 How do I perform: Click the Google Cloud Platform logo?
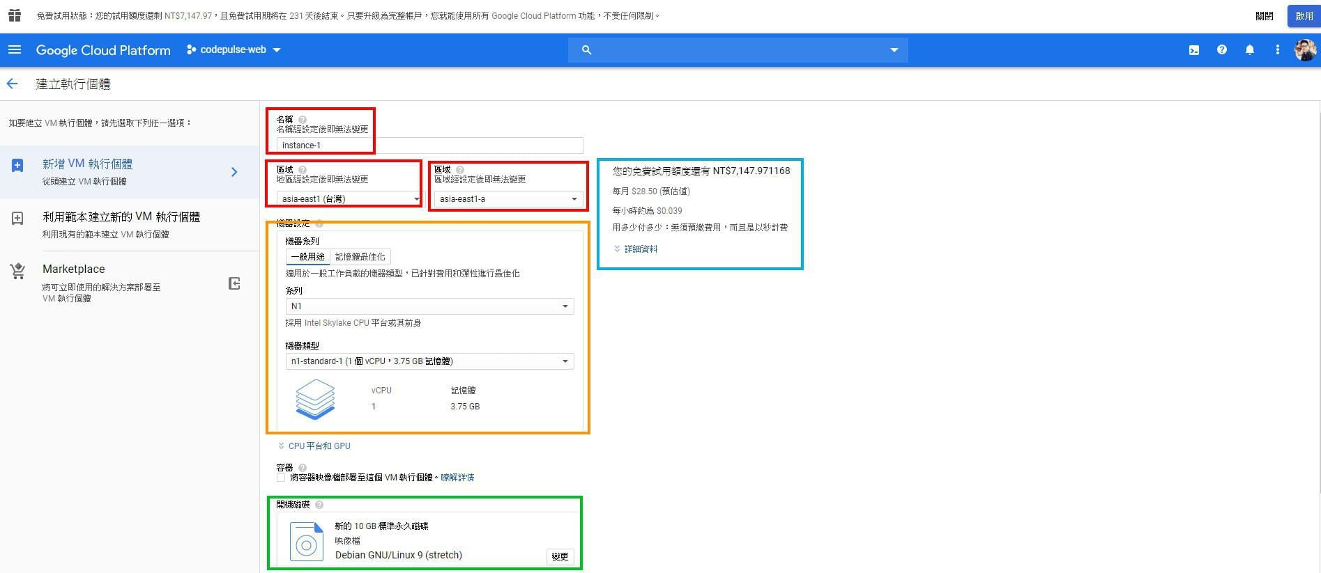click(103, 50)
